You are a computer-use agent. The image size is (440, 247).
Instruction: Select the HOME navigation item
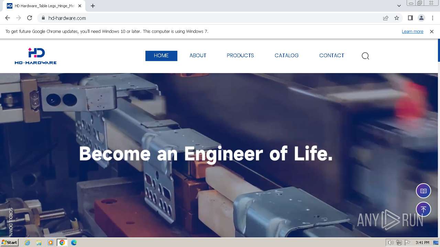point(161,56)
